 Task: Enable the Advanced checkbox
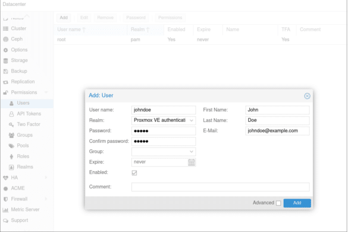[x=278, y=203]
